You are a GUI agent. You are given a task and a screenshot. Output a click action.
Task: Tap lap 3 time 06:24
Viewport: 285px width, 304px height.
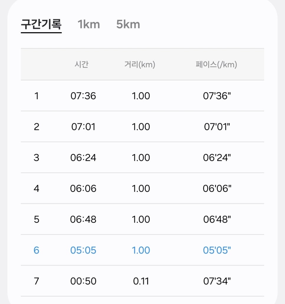click(83, 158)
